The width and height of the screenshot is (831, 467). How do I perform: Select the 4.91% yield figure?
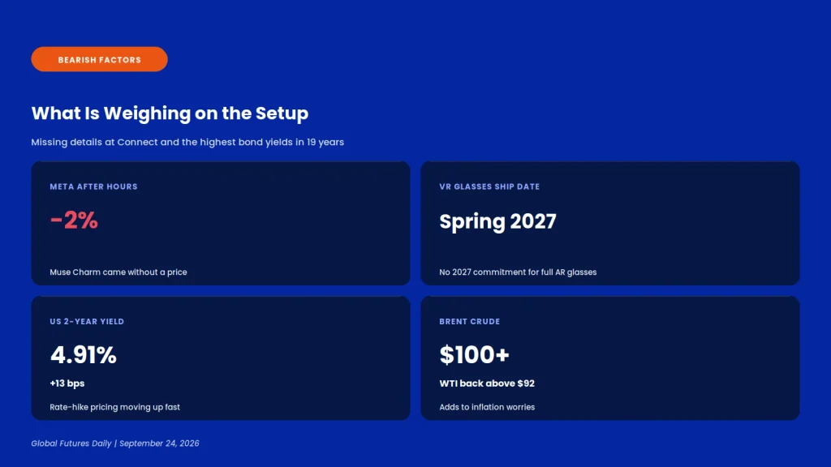pyautogui.click(x=84, y=355)
